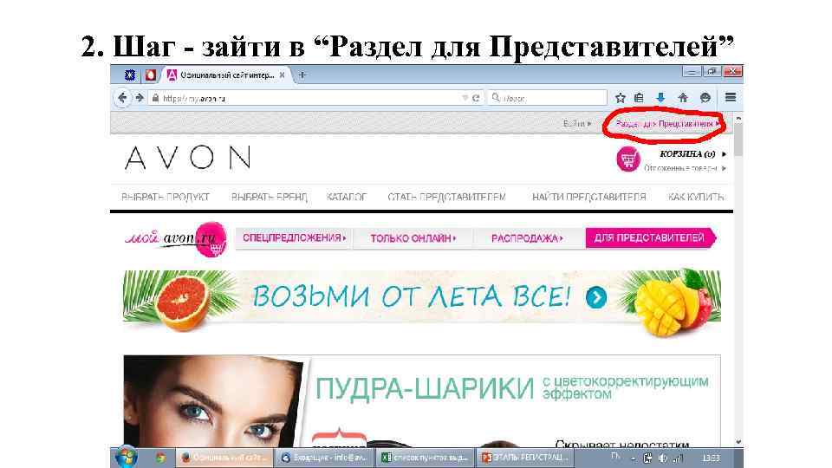Reload the page with the refresh icon
Image resolution: width=832 pixels, height=468 pixels.
tap(476, 98)
